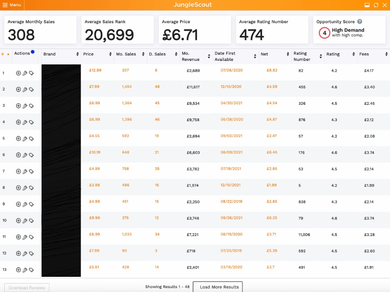The height and width of the screenshot is (292, 390).
Task: Click the Showing Results 1 - 48 text
Action: point(167,287)
